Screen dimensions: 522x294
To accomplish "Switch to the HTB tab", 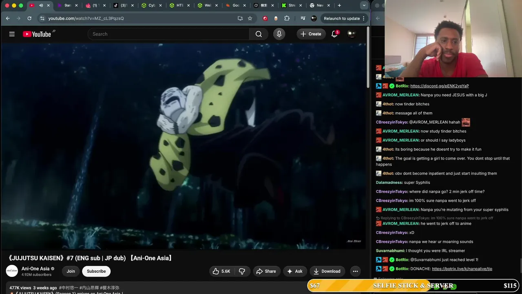I will 179,5.
